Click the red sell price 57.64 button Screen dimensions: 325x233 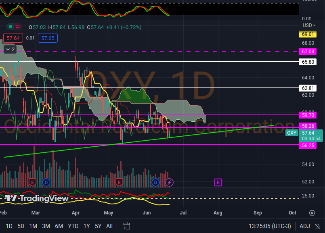13,38
